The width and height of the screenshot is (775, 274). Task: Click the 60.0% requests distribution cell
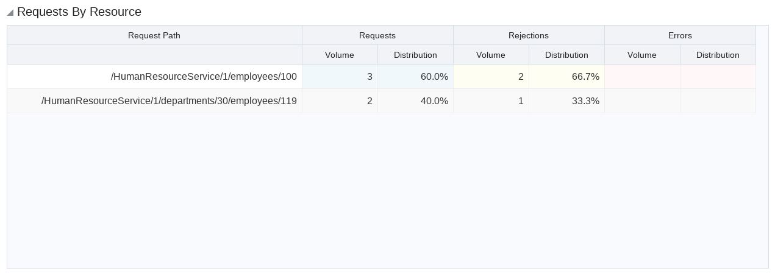(x=415, y=77)
